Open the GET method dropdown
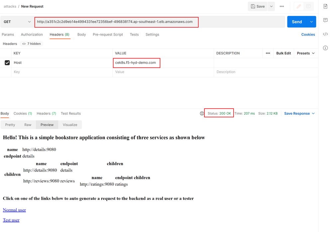The height and width of the screenshot is (232, 332). click(17, 22)
